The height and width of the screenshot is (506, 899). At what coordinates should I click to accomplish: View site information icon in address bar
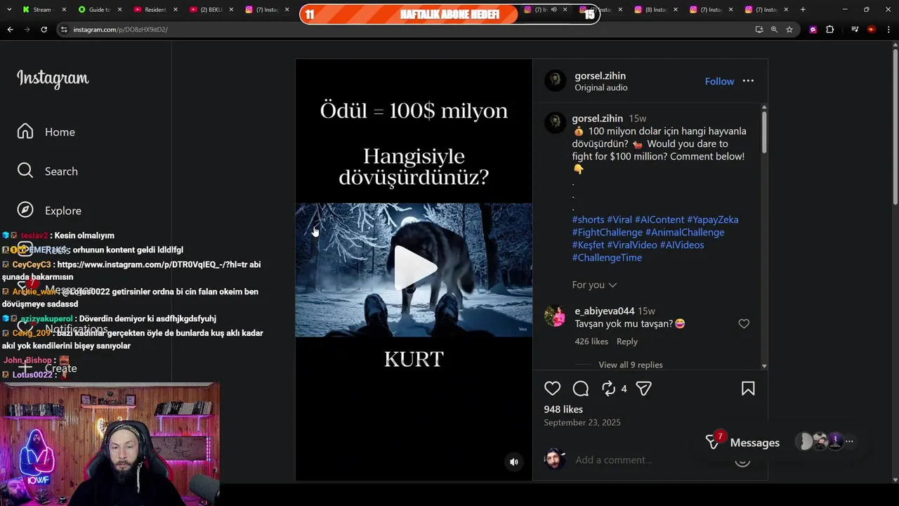[64, 30]
